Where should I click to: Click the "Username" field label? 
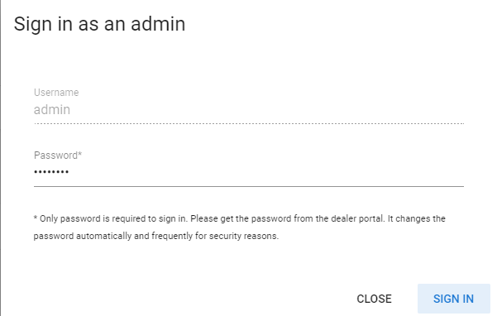pyautogui.click(x=56, y=92)
